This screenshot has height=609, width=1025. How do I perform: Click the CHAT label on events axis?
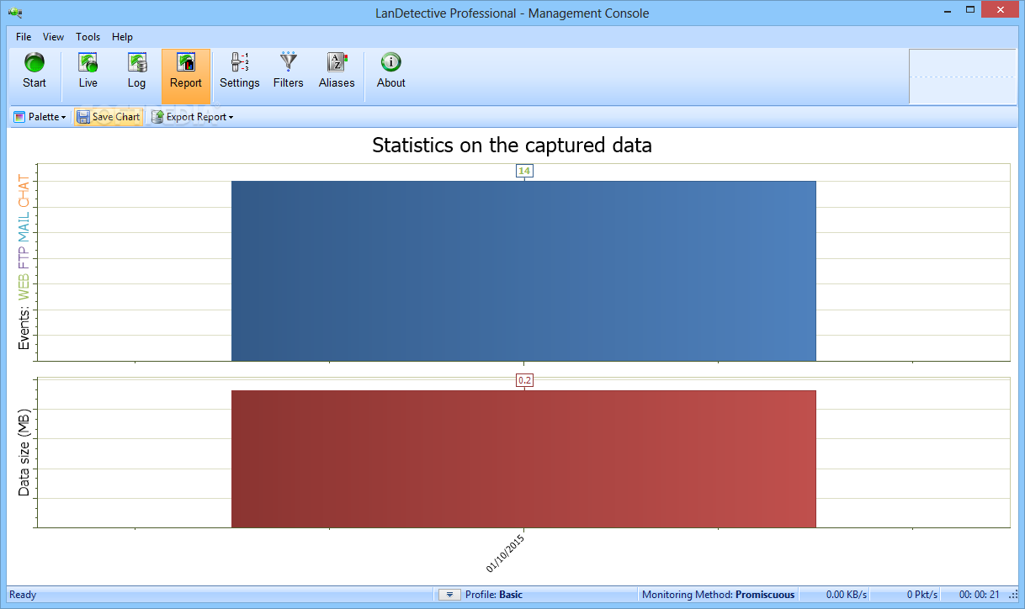(24, 192)
